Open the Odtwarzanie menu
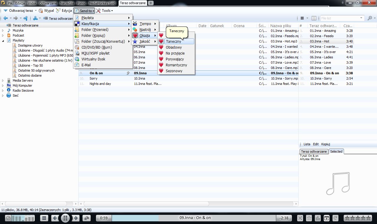 (x=48, y=3)
